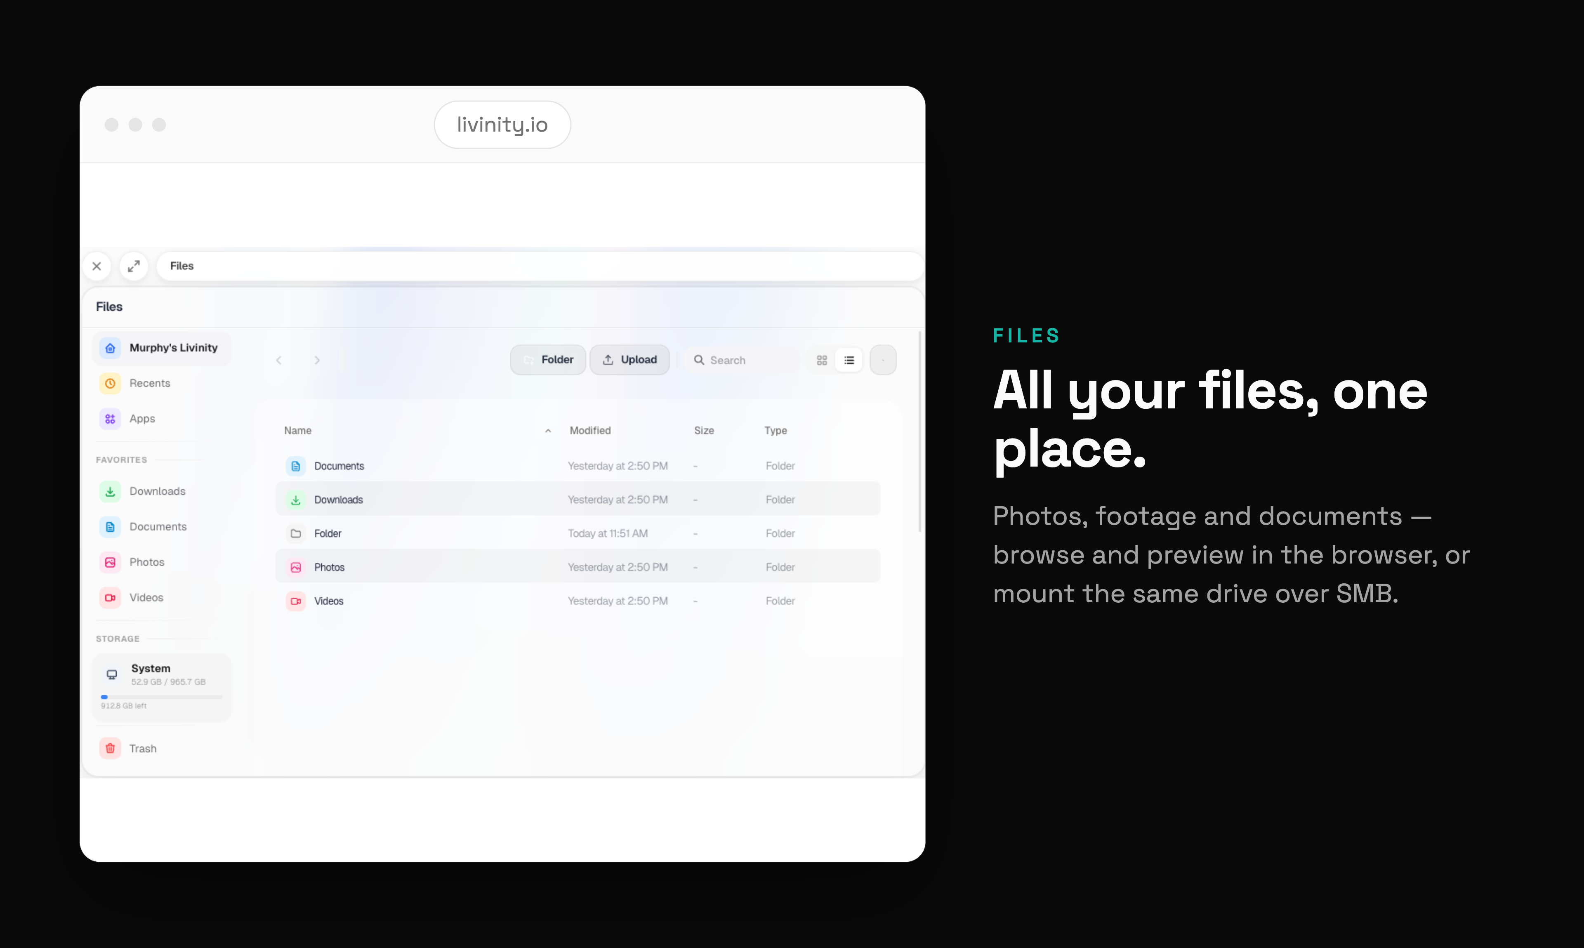Click the Videos favorite icon in sidebar
Screen dimensions: 1584x948
click(111, 598)
